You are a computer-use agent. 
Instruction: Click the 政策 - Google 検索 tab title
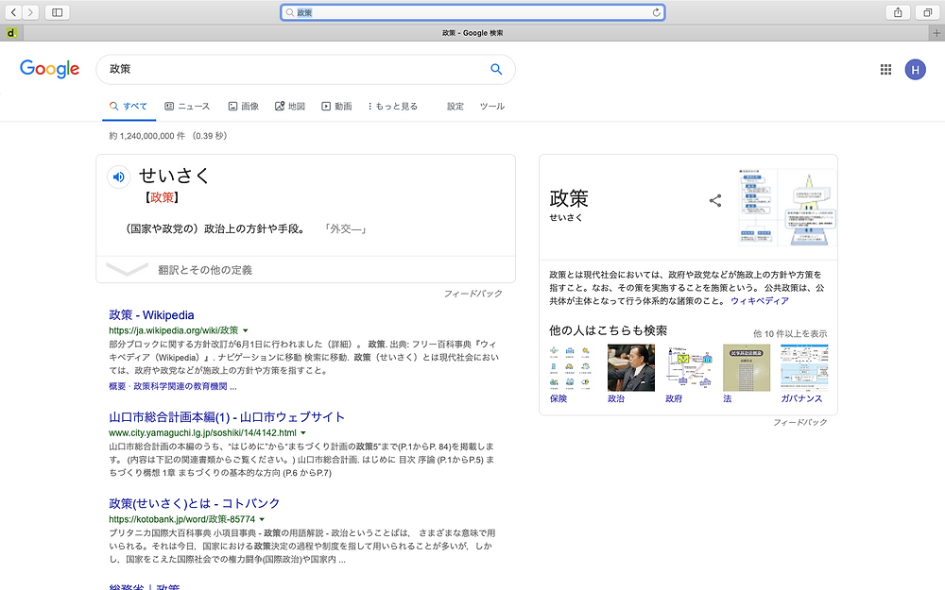click(x=472, y=33)
